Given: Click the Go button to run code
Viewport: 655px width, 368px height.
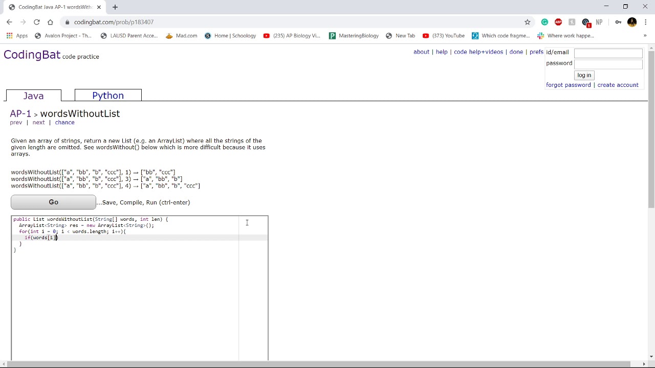Looking at the screenshot, I should tap(53, 202).
